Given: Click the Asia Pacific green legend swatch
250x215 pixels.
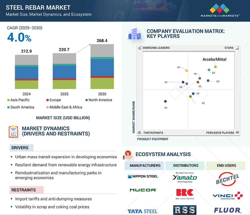Looking at the screenshot, I should tap(9, 100).
